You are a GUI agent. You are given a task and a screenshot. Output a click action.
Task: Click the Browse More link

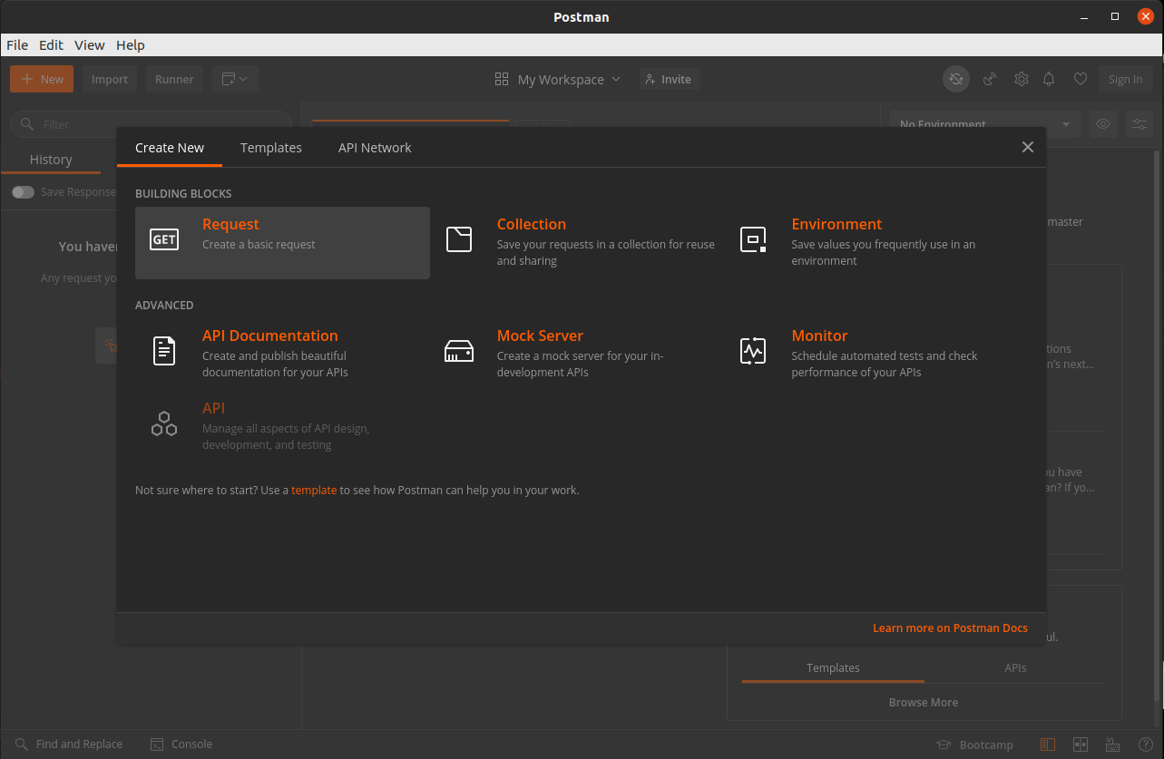pyautogui.click(x=924, y=702)
